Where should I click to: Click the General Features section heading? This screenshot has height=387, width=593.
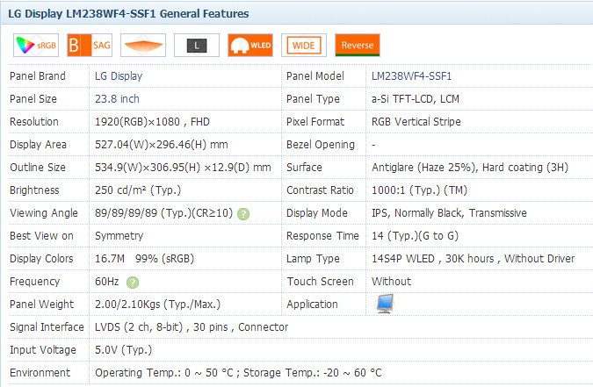(128, 14)
